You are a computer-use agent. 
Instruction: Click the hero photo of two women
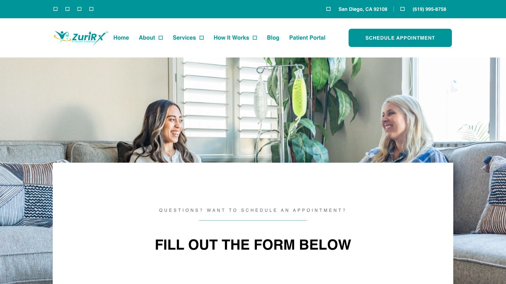[253, 110]
